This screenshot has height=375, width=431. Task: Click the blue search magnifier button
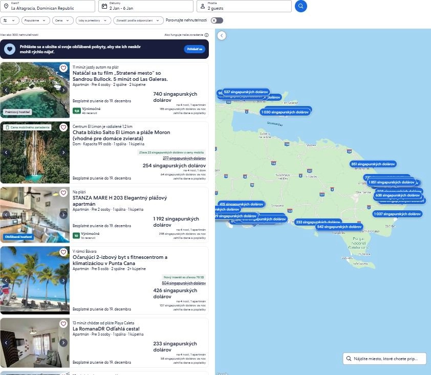[x=300, y=6]
